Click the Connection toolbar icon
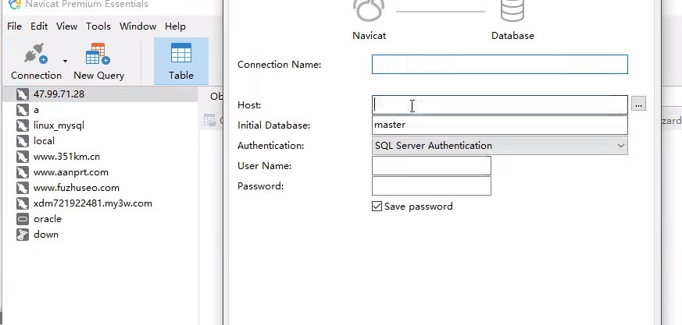 35,56
